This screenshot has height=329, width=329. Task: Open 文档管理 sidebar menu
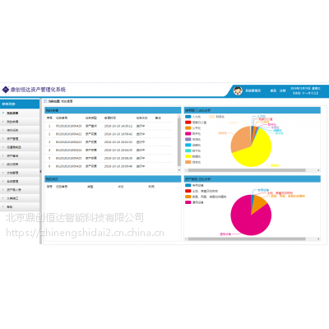20,173
